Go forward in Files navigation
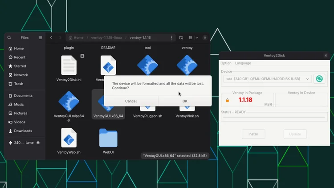This screenshot has width=334, height=188. click(x=60, y=37)
